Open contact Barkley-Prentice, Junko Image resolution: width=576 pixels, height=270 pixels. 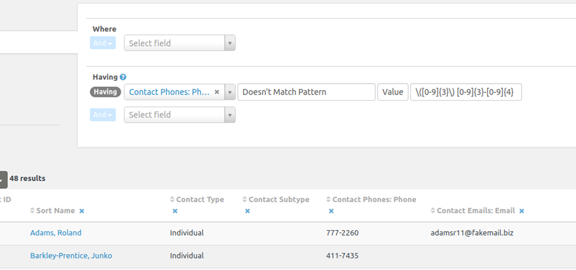click(71, 256)
